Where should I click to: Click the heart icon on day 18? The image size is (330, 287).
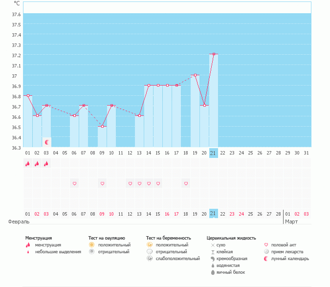click(186, 184)
